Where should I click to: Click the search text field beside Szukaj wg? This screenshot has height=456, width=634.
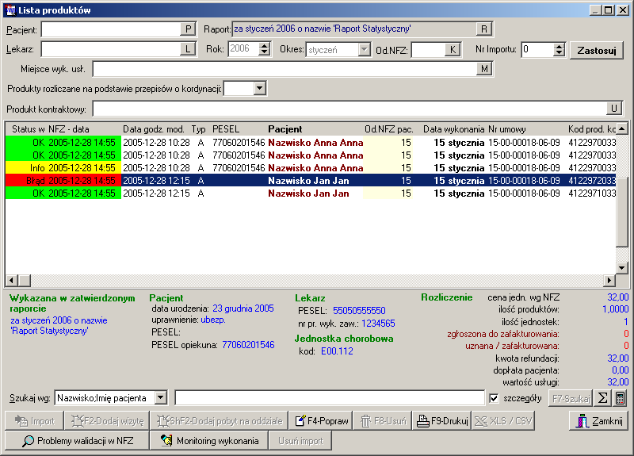pos(330,398)
